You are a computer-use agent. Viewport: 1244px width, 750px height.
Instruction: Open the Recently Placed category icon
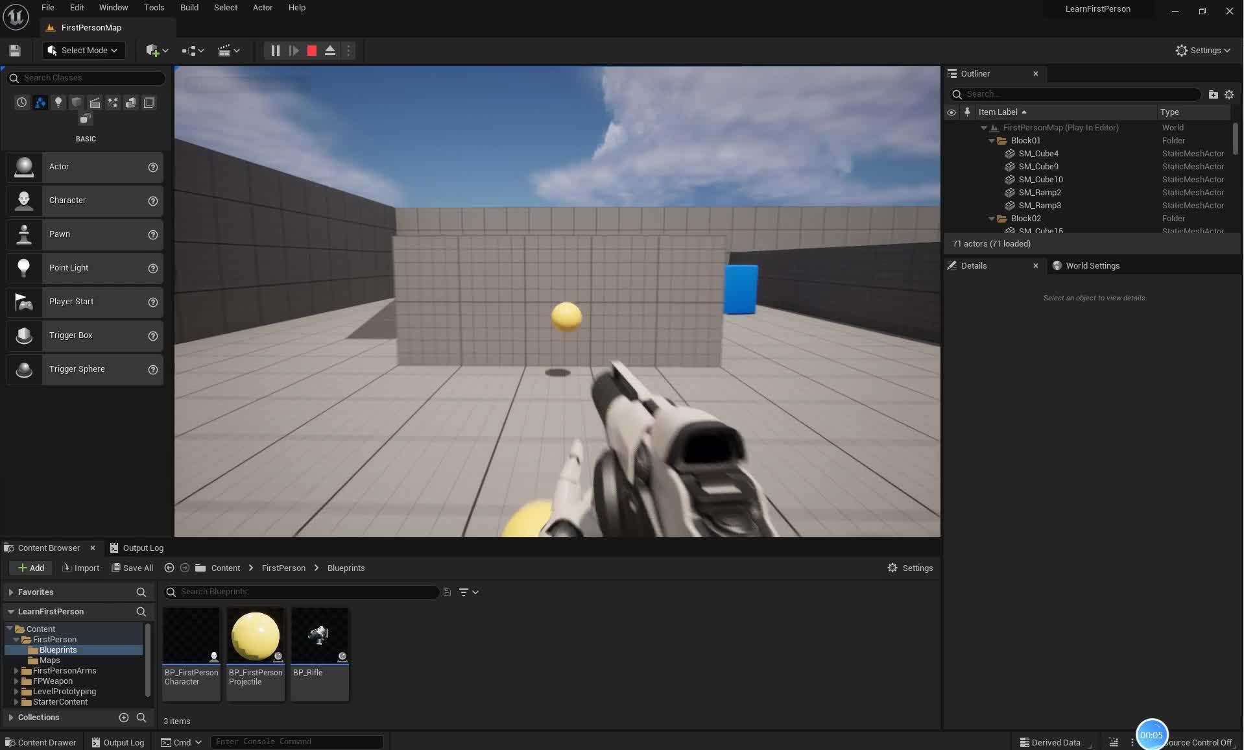(21, 103)
